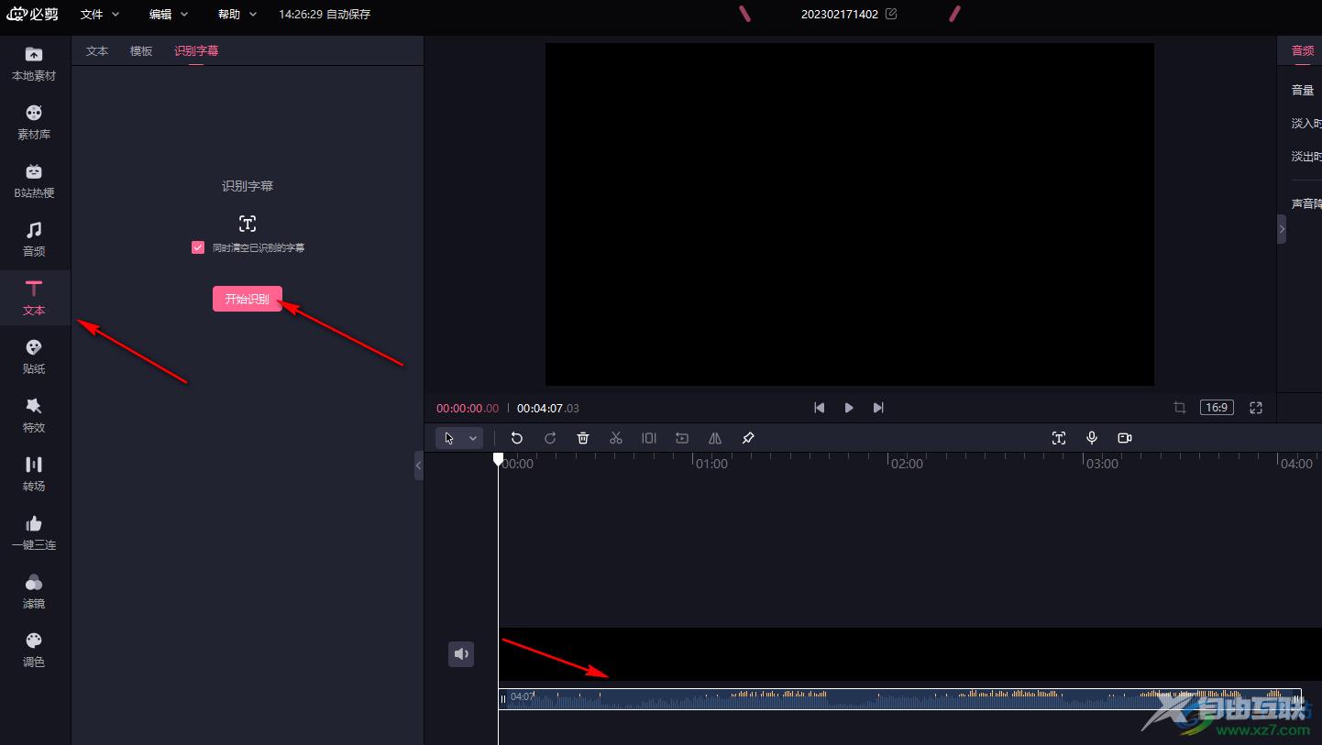Open the pointer tool dropdown arrow
The height and width of the screenshot is (745, 1322).
pyautogui.click(x=473, y=438)
